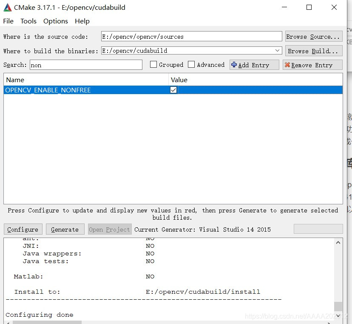
Task: Click 'Current Generator: Visual Studio 14 2015' label
Action: tap(202, 229)
